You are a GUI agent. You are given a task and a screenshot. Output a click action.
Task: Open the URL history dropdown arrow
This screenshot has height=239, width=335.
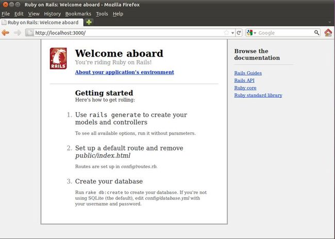click(x=232, y=33)
